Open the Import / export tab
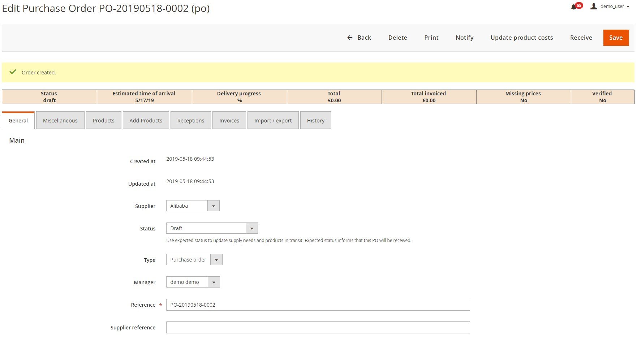Image resolution: width=637 pixels, height=337 pixels. click(273, 120)
